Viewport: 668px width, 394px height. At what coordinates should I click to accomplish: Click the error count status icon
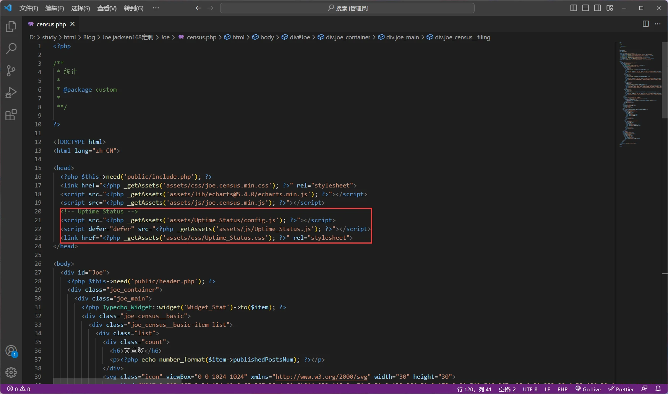pyautogui.click(x=13, y=389)
